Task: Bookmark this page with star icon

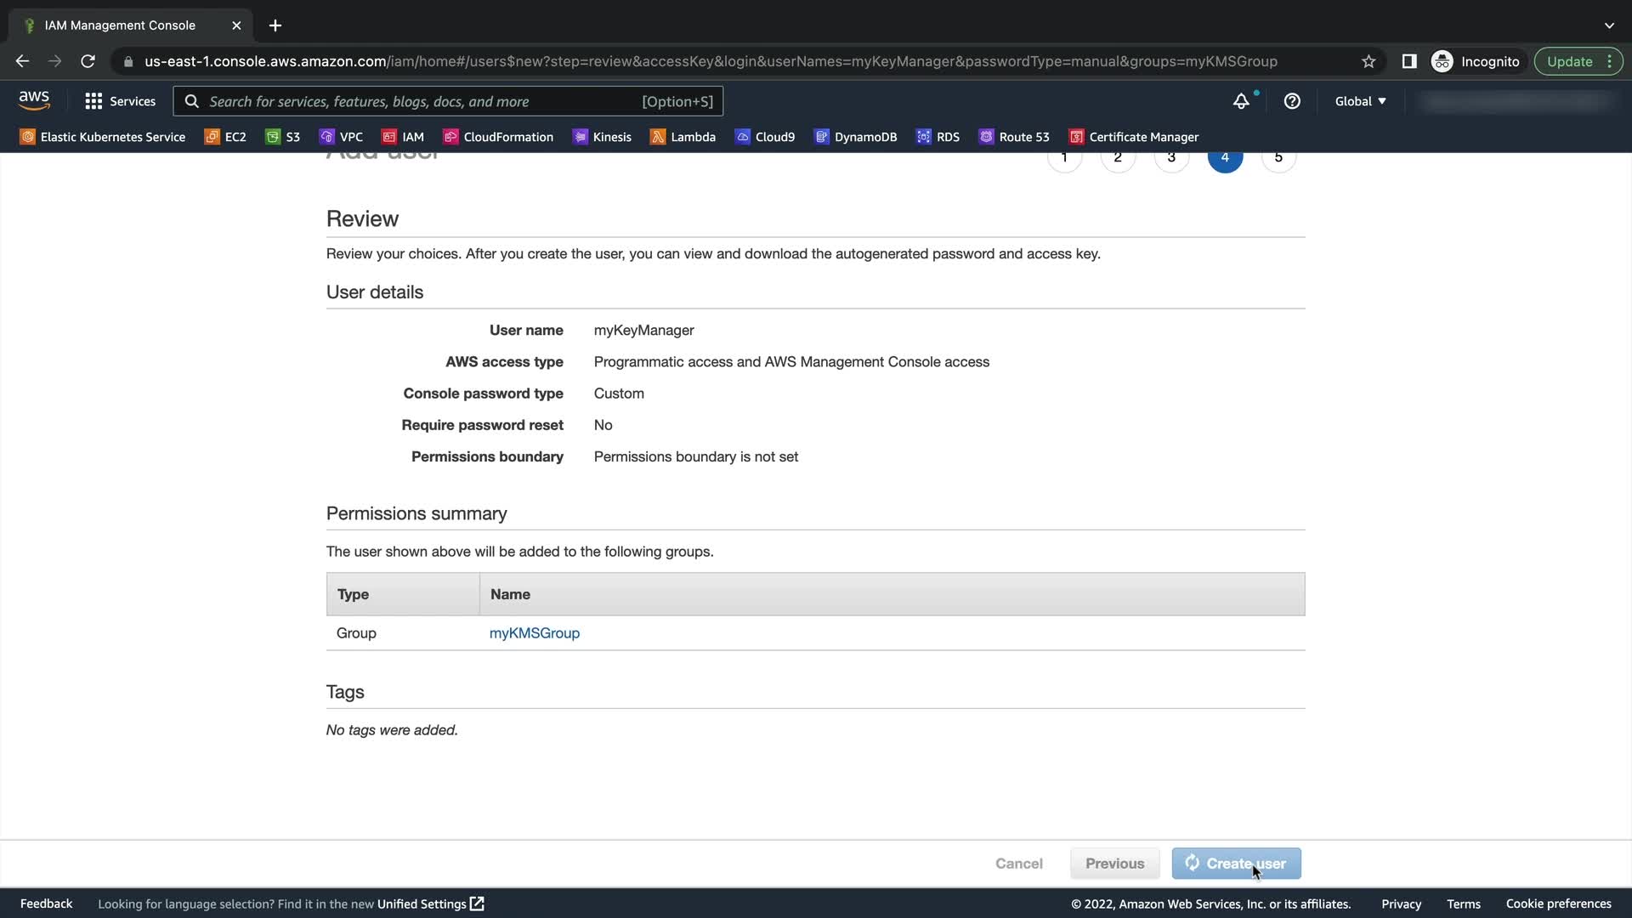Action: tap(1368, 61)
